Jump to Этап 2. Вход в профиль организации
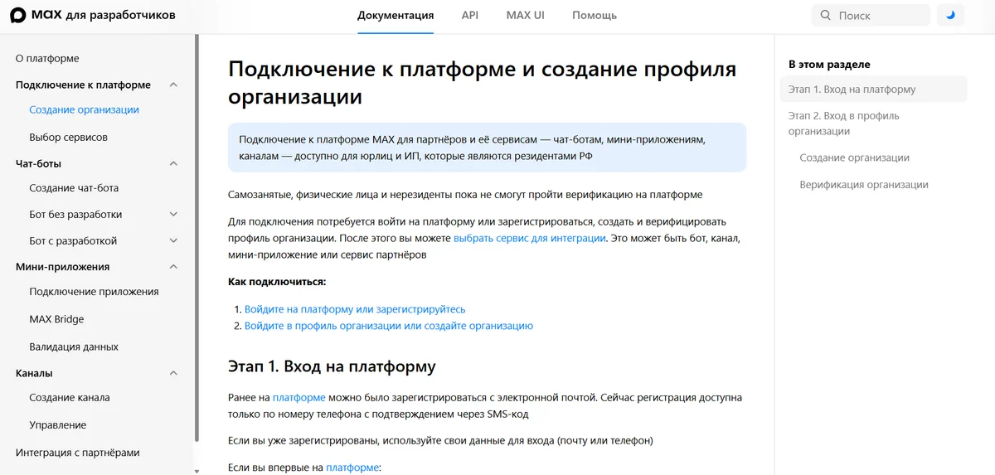The image size is (995, 475). click(843, 124)
